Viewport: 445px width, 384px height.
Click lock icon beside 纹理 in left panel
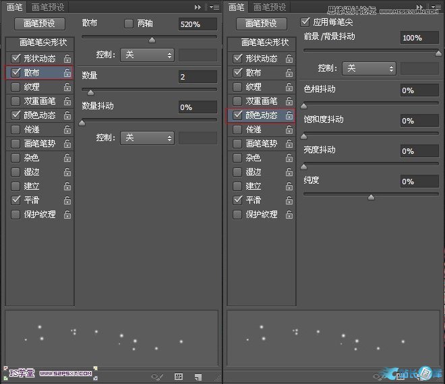click(67, 87)
